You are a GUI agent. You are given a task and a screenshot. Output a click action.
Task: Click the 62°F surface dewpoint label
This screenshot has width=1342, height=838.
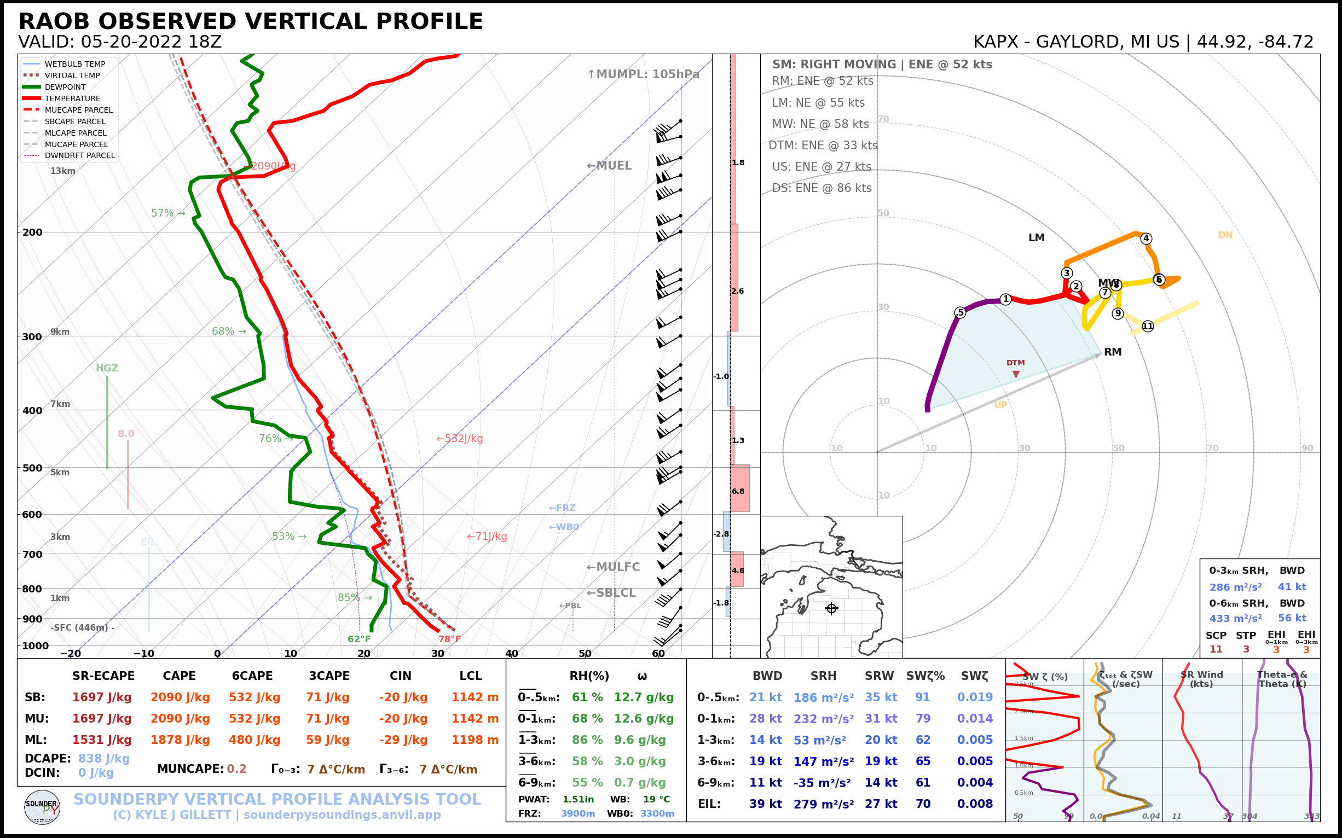[x=359, y=639]
